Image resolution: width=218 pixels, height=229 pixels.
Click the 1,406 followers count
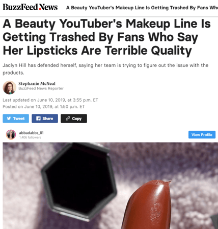click(x=30, y=138)
